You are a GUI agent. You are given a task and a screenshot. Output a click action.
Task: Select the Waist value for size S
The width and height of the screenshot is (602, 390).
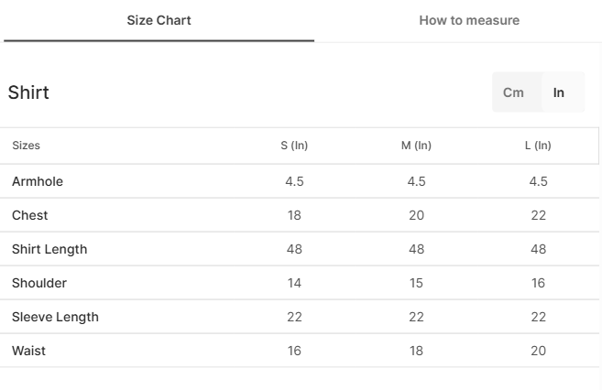tap(294, 351)
